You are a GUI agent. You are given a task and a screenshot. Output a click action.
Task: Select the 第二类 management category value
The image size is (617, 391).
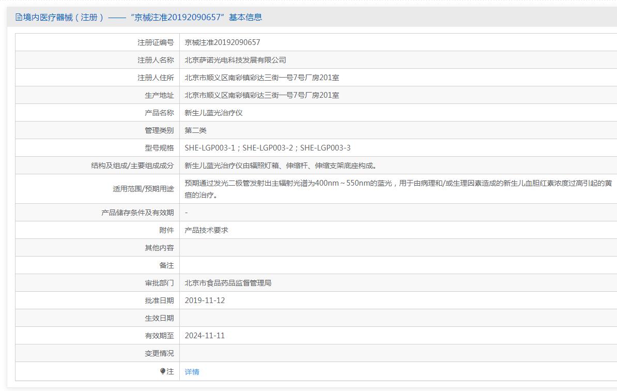point(195,130)
